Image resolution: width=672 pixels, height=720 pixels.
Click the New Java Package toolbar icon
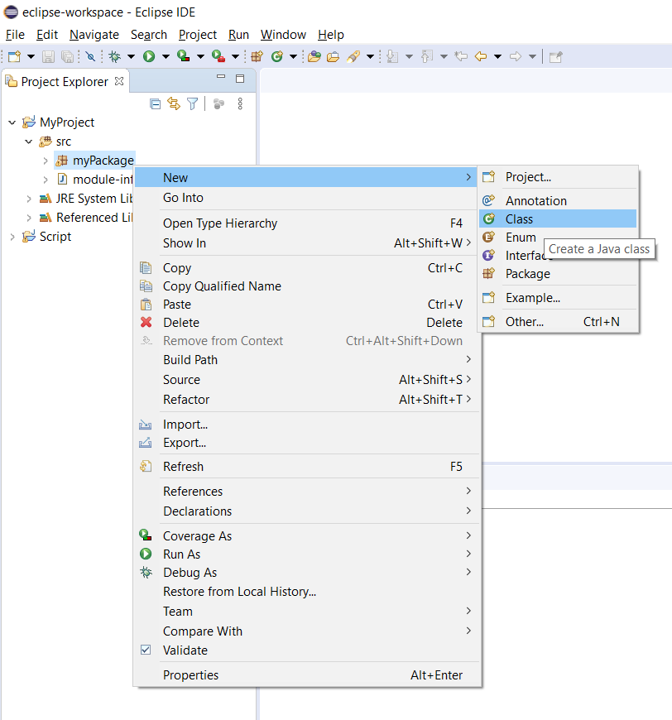click(x=257, y=56)
